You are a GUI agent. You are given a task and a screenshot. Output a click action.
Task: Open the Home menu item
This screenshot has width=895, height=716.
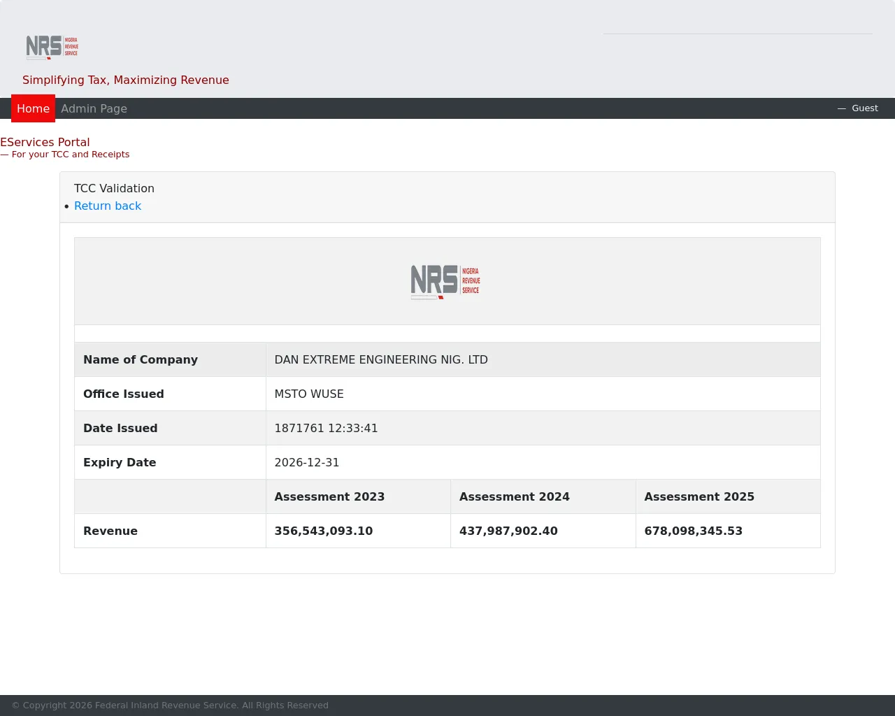coord(33,108)
